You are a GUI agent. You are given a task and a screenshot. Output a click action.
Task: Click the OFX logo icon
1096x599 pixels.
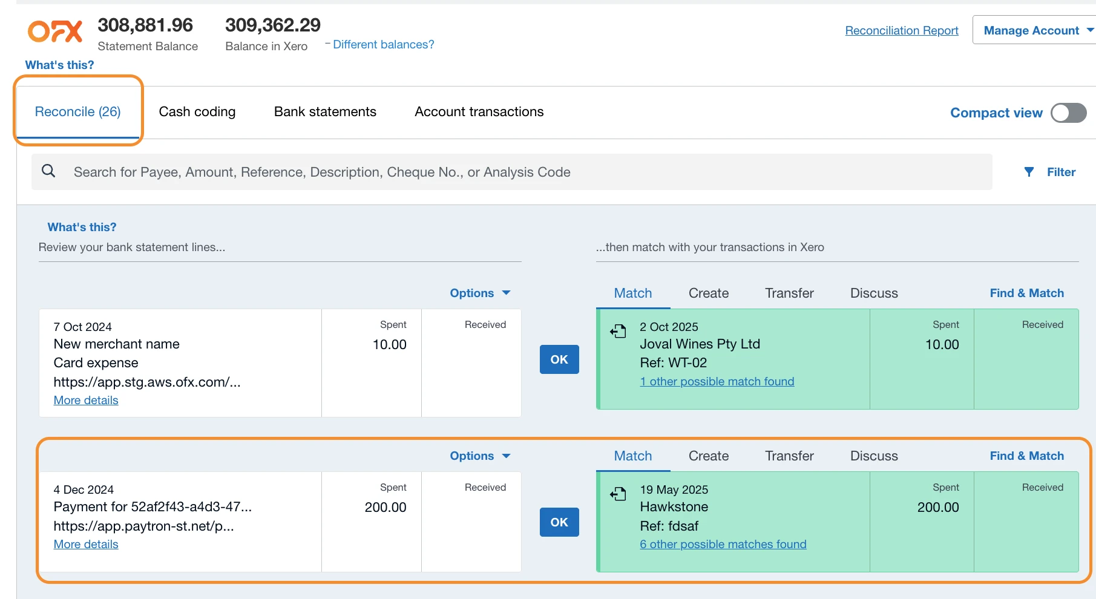[x=55, y=31]
